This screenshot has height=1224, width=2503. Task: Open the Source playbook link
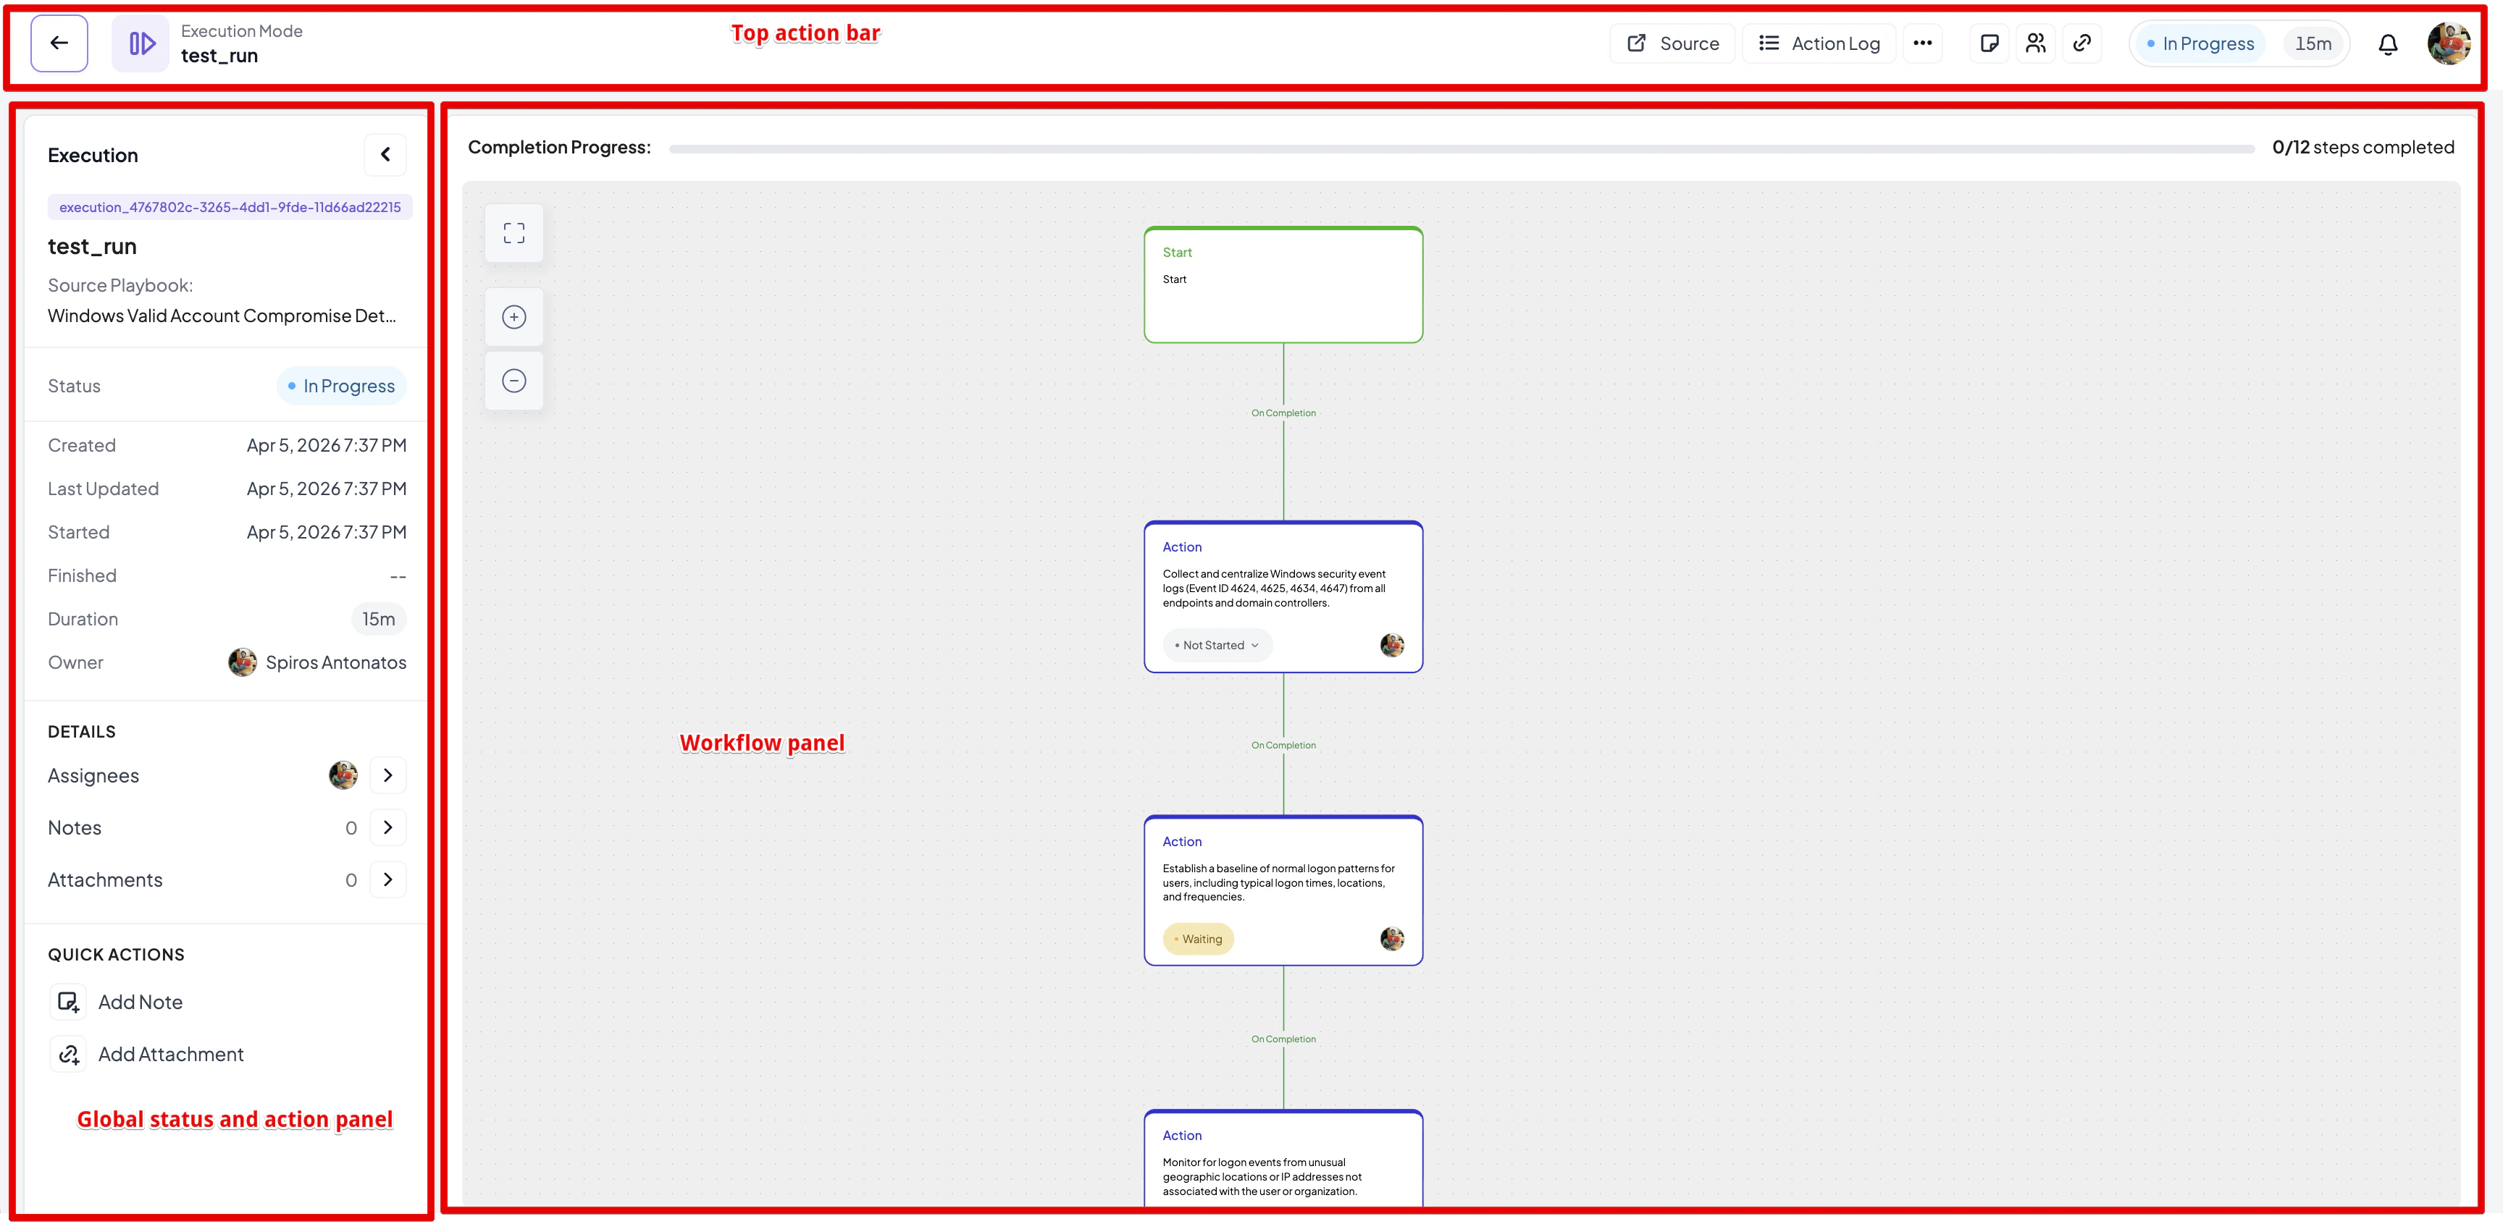tap(1672, 43)
